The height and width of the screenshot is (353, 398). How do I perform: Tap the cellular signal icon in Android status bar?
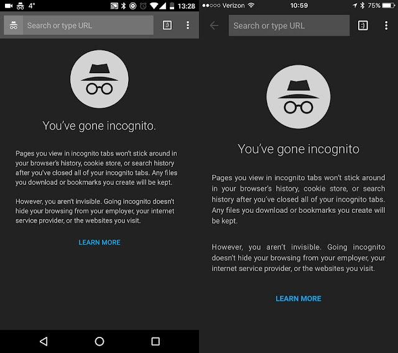tap(162, 6)
